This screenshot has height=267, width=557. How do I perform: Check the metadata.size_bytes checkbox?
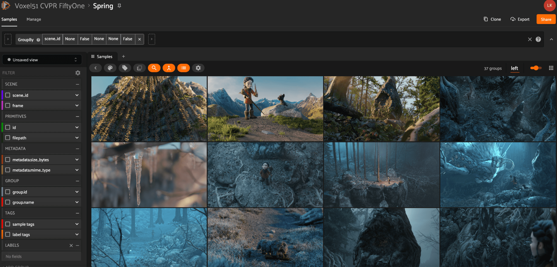click(x=8, y=160)
